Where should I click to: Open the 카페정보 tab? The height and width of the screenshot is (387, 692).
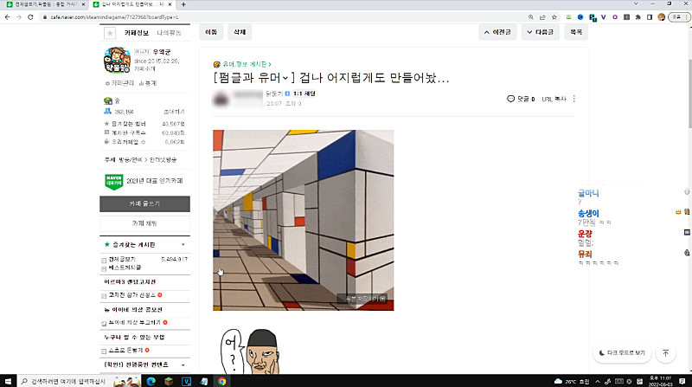tap(136, 33)
